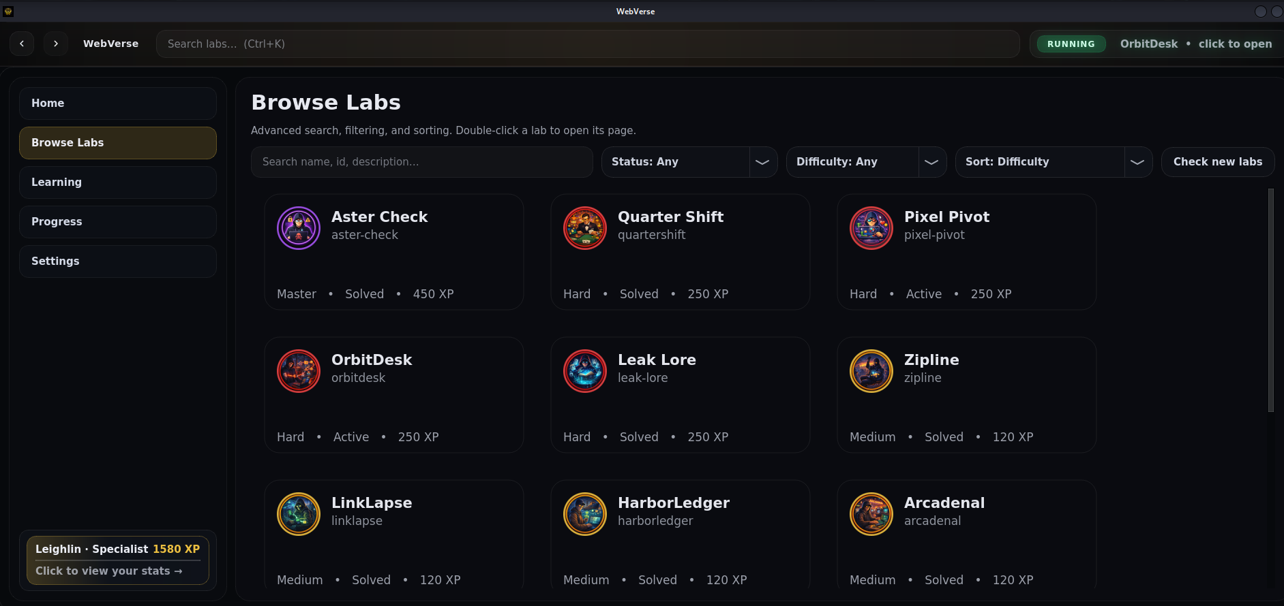Go to Learning in the sidebar
1284x606 pixels.
(118, 182)
